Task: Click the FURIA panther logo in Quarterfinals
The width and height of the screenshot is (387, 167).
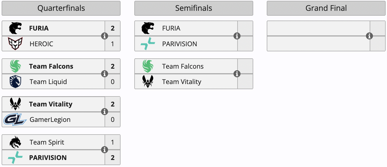Action: (x=15, y=28)
